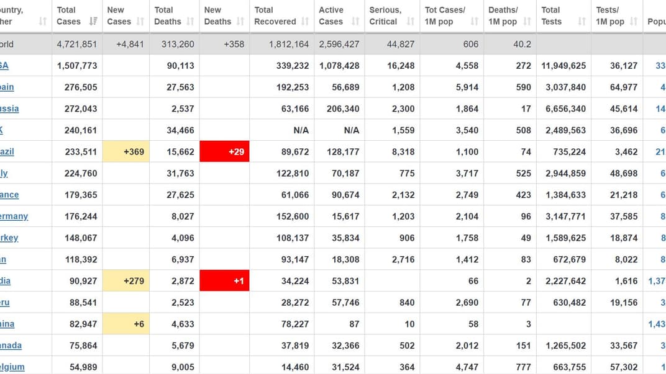Click the Total Recovered sort icon
666x374 pixels.
pos(305,21)
